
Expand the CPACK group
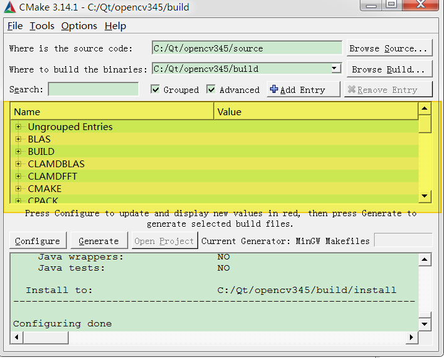(19, 201)
